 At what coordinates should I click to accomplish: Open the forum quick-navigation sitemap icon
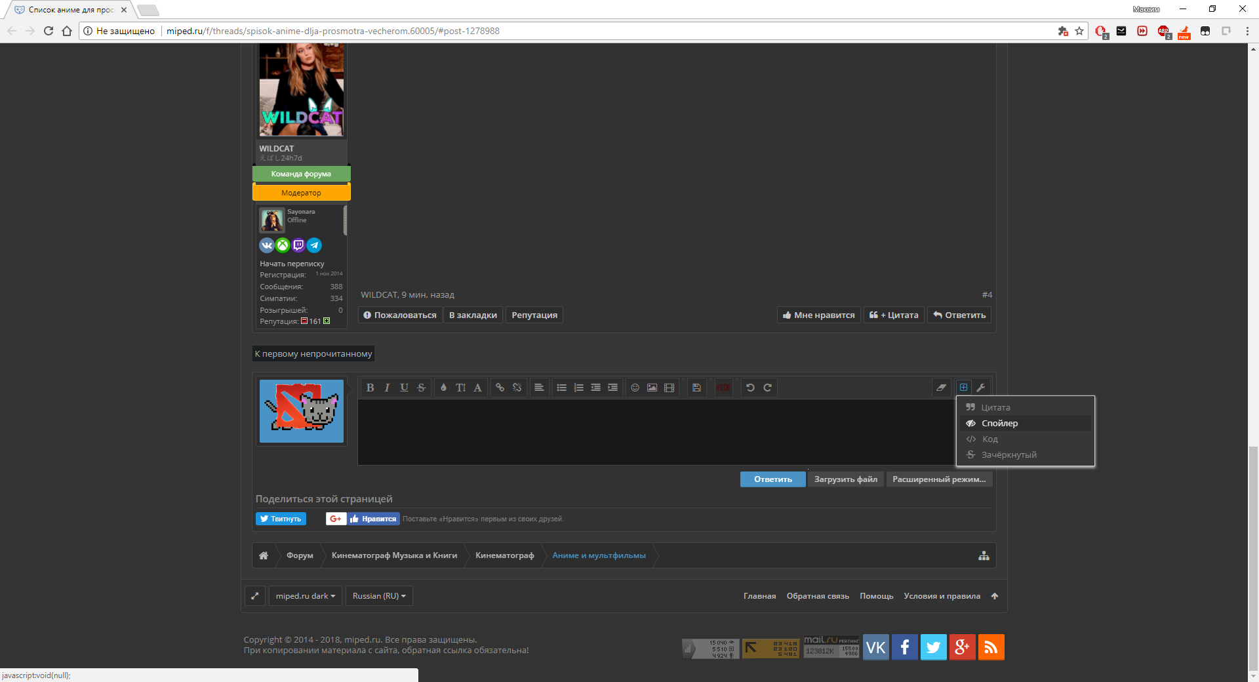[x=984, y=555]
